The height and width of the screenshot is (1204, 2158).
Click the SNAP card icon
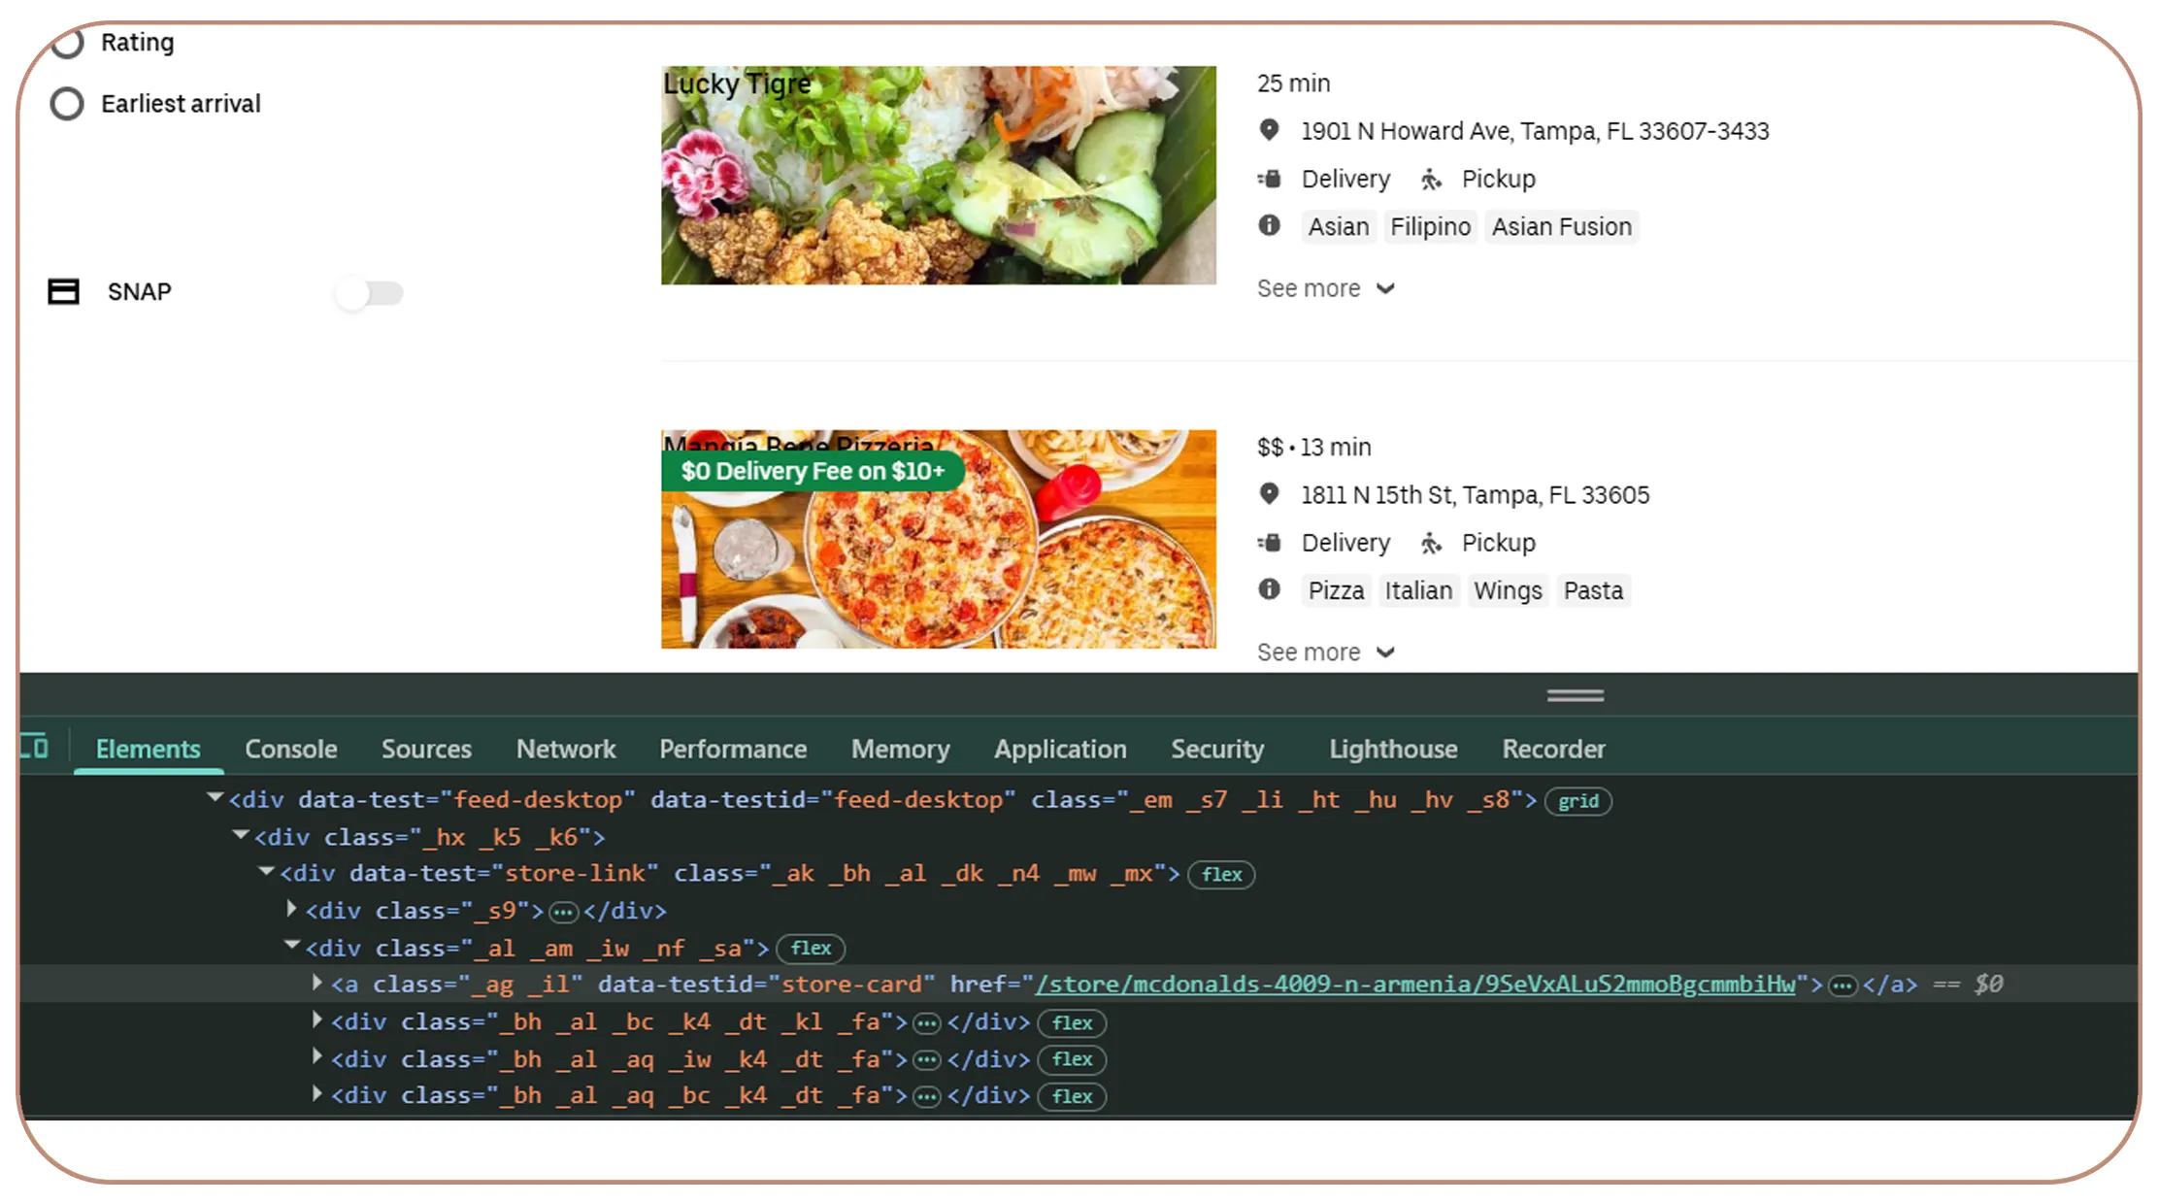coord(64,291)
